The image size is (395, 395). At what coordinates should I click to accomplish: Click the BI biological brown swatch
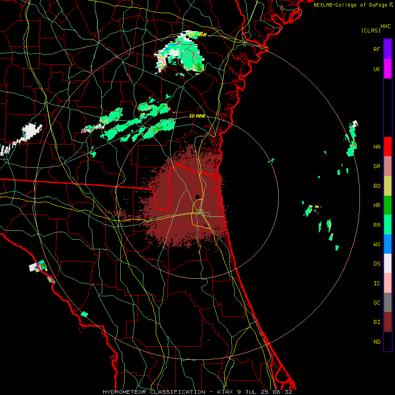[x=388, y=322]
